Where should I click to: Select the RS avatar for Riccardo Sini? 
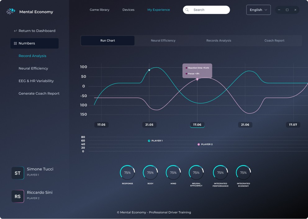tap(18, 196)
